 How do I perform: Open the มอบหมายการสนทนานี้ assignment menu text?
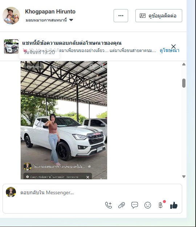click(x=46, y=20)
